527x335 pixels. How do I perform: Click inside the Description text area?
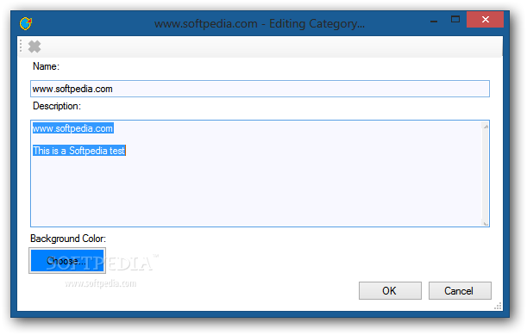[260, 173]
